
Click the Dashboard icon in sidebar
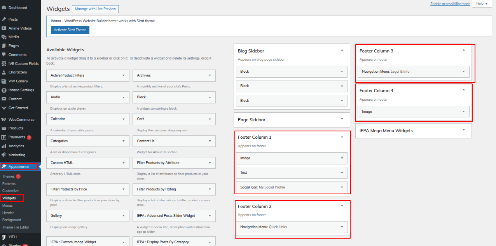click(4, 7)
